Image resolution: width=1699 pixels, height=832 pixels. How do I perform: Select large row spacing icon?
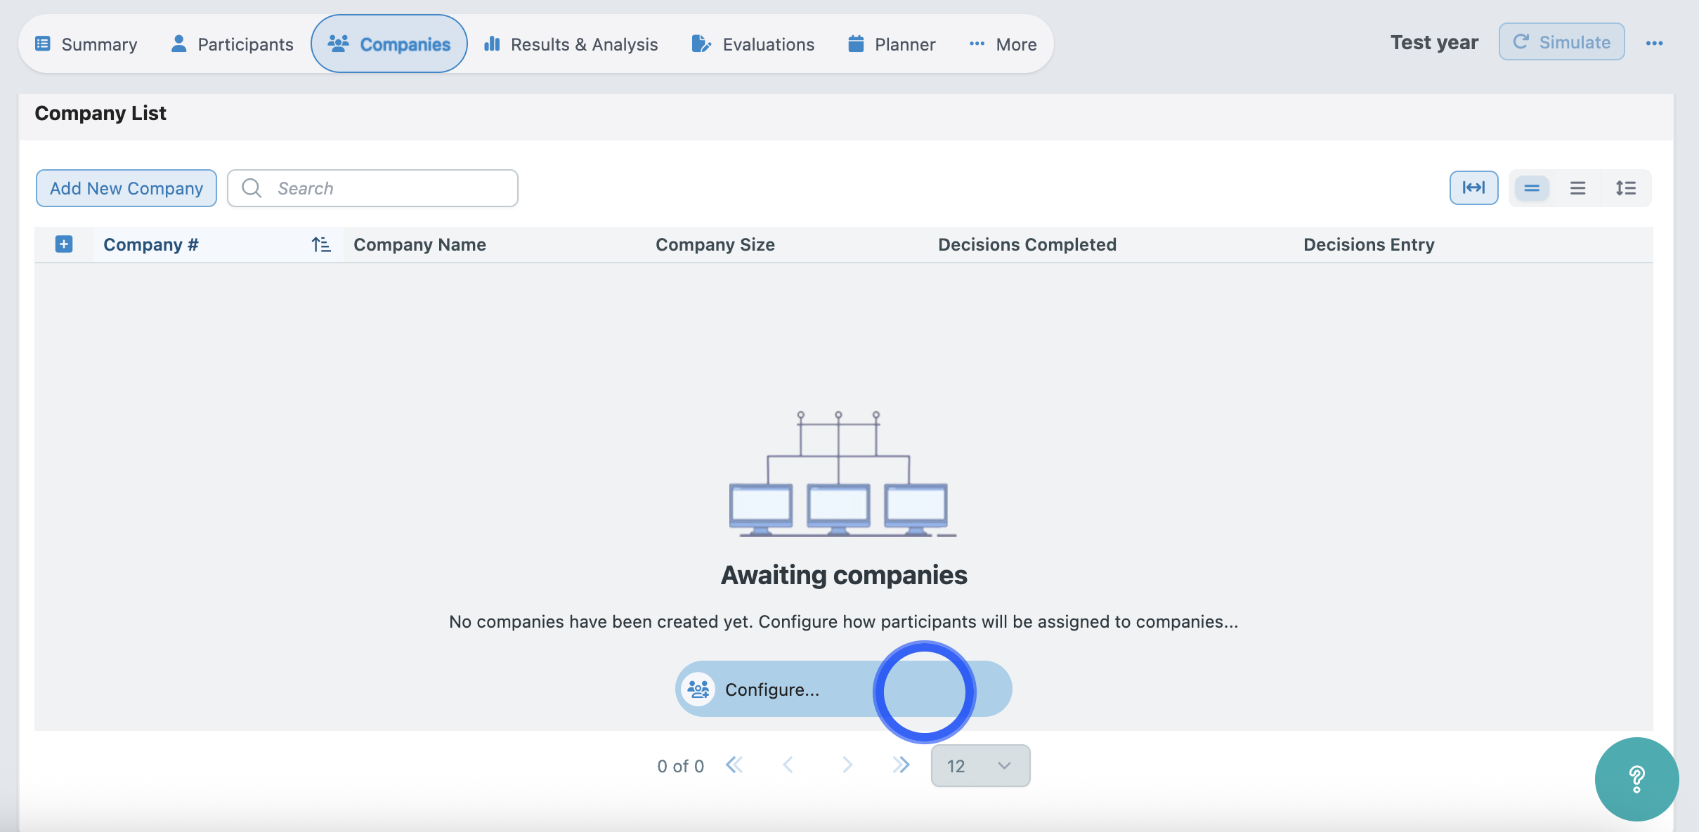1625,188
